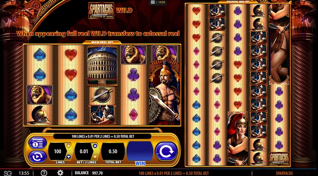Click the 0.50 total bet display
The image size is (318, 176).
pos(113,151)
